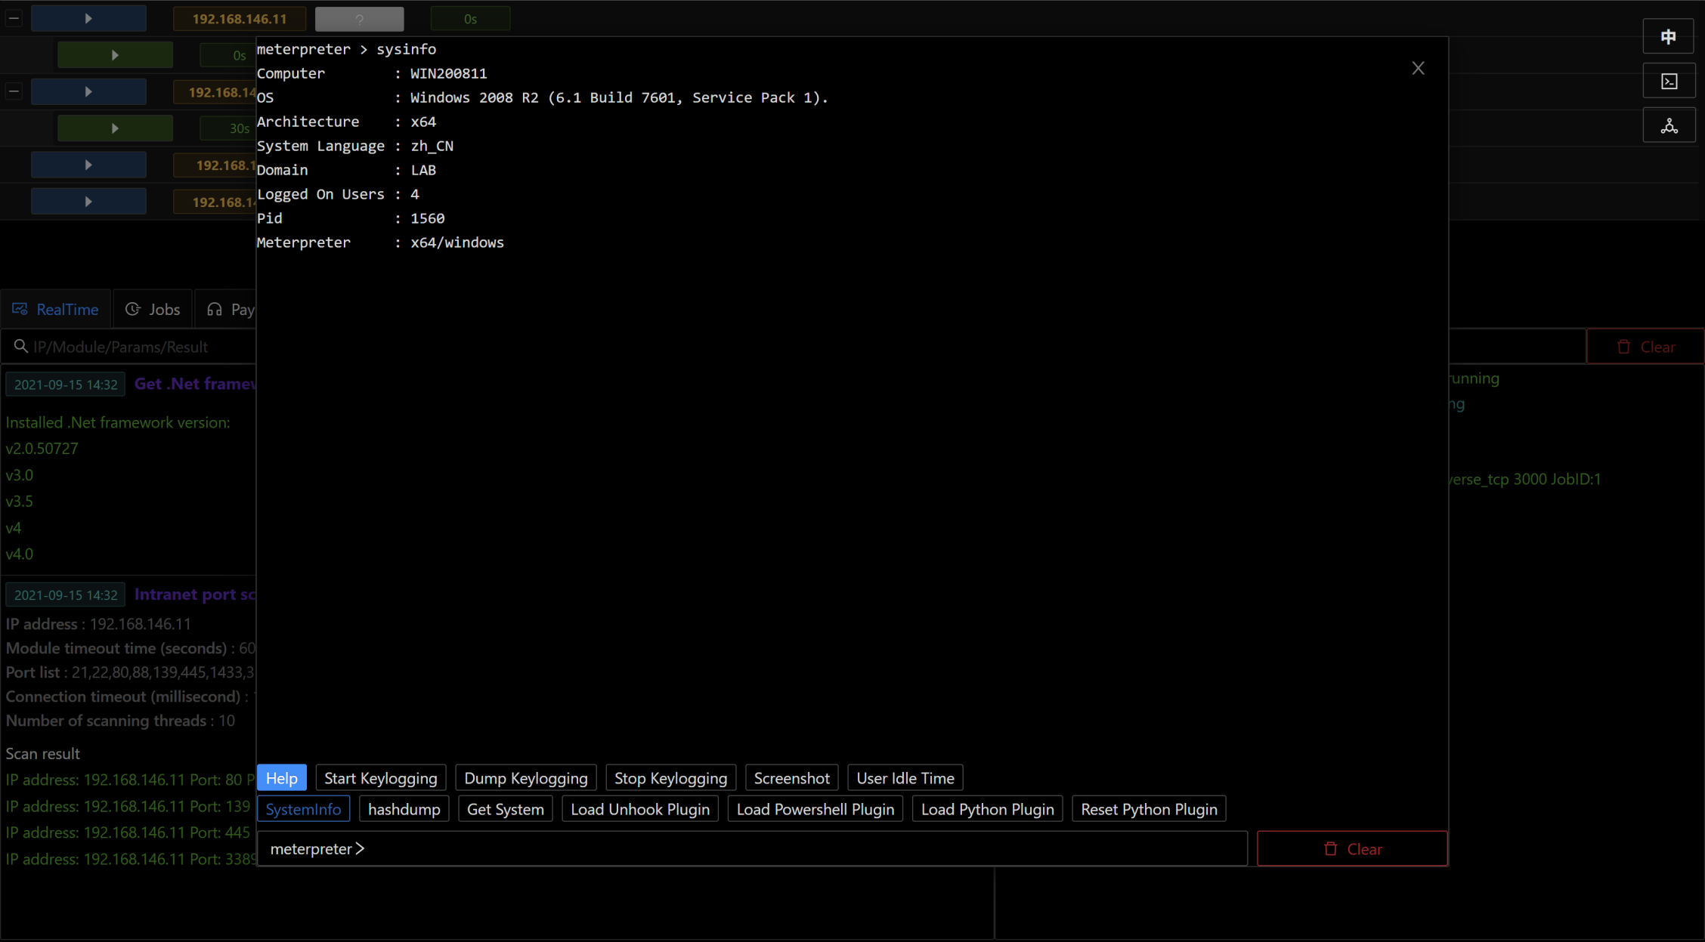Open the Jobs tab
1705x942 pixels.
click(x=153, y=309)
